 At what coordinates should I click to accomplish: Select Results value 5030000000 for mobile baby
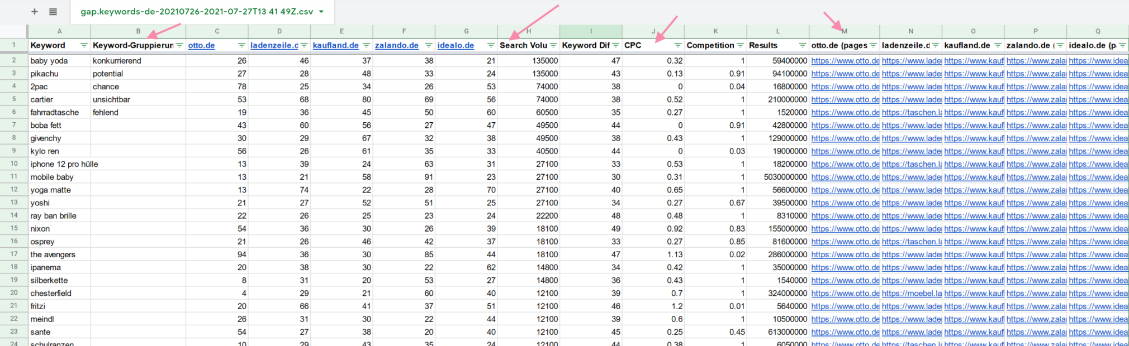(x=777, y=177)
